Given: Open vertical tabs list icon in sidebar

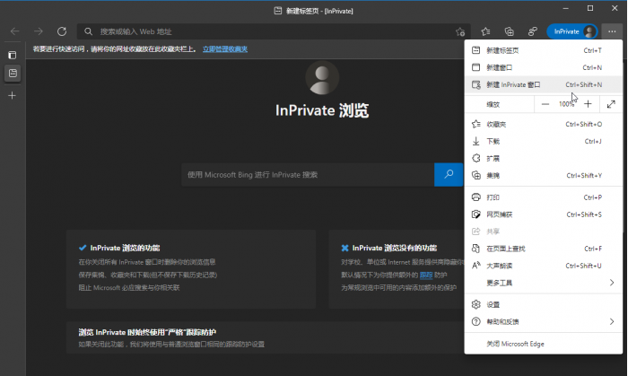Looking at the screenshot, I should click(12, 72).
